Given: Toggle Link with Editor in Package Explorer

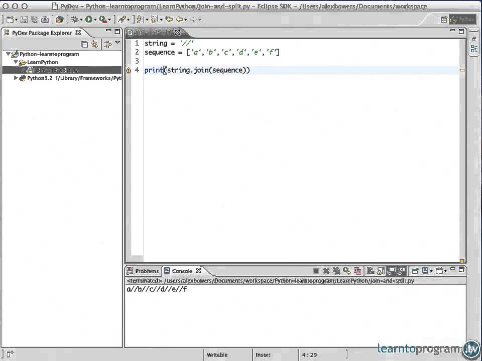Looking at the screenshot, I should coord(95,44).
